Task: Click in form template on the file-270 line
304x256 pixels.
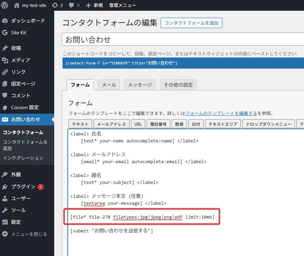Action: pos(142,217)
